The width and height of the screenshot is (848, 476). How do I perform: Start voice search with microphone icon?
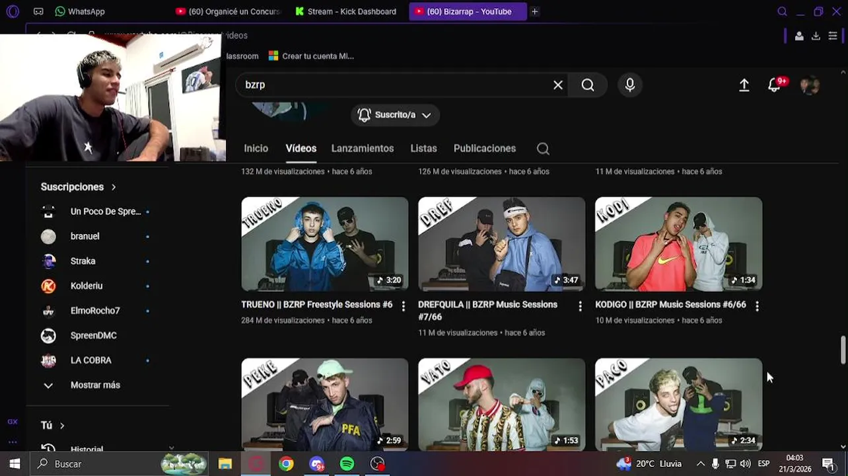630,85
